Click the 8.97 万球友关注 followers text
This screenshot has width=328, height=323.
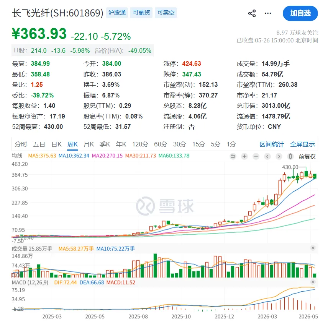click(297, 32)
